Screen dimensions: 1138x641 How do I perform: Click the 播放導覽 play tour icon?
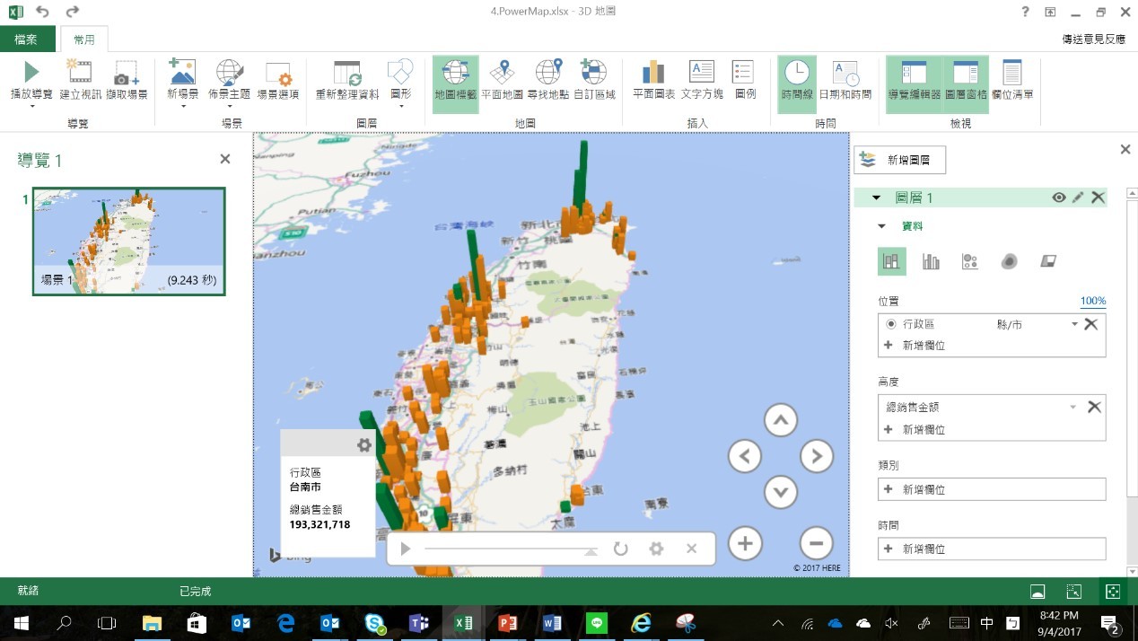tap(31, 73)
